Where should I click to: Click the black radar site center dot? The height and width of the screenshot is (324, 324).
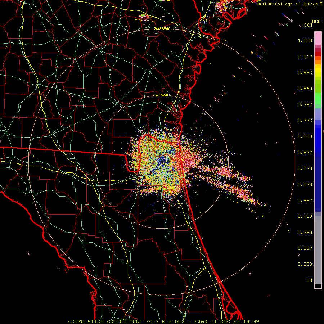coord(162,162)
